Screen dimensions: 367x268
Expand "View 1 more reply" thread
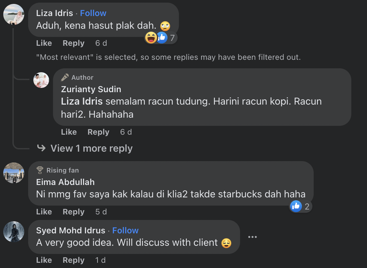point(91,148)
